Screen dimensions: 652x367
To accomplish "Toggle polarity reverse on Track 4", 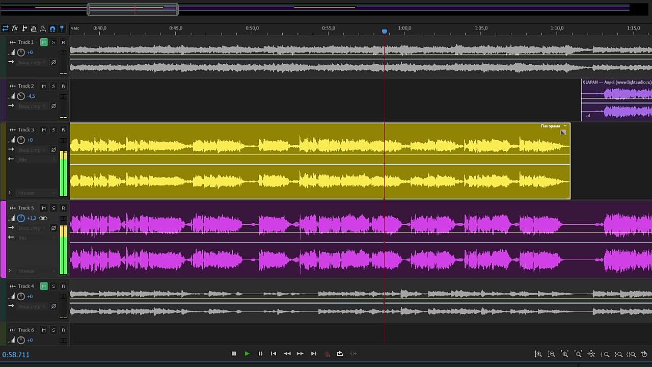I will [x=53, y=306].
